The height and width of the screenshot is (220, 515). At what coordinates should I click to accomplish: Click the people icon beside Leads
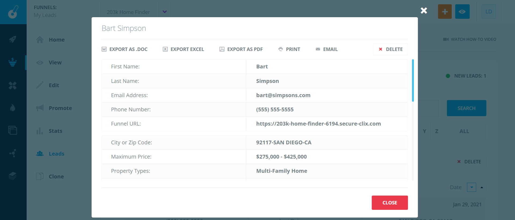pyautogui.click(x=40, y=153)
